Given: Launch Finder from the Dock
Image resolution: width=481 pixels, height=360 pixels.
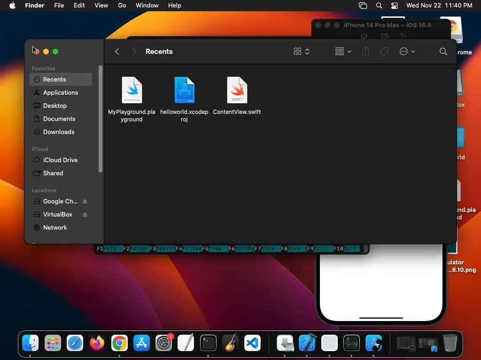Looking at the screenshot, I should click(x=30, y=343).
